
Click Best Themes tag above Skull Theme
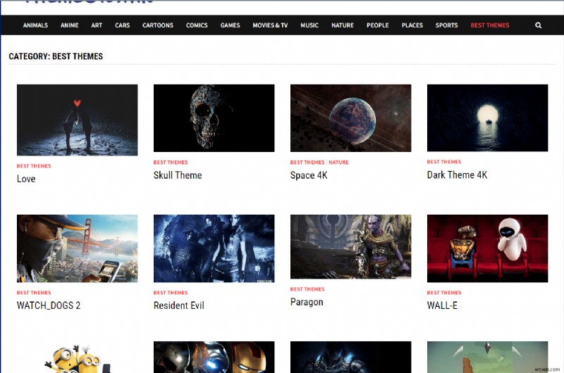[171, 163]
